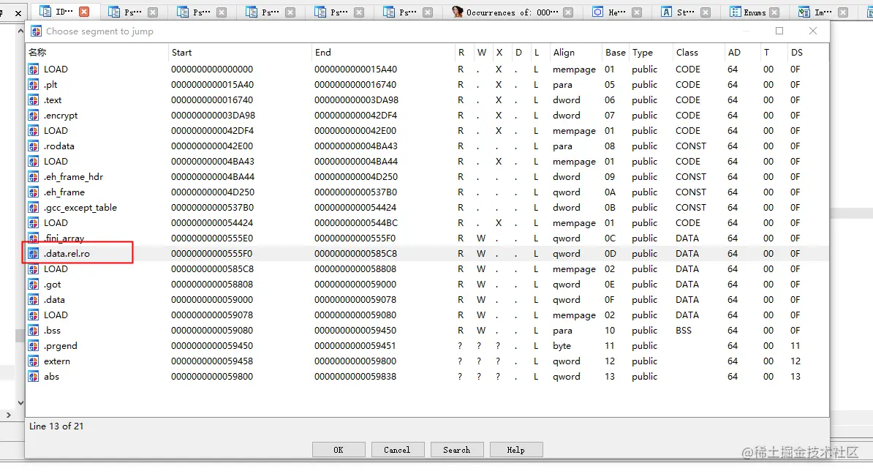Close the Occurrences of tab
The image size is (873, 474).
[568, 12]
